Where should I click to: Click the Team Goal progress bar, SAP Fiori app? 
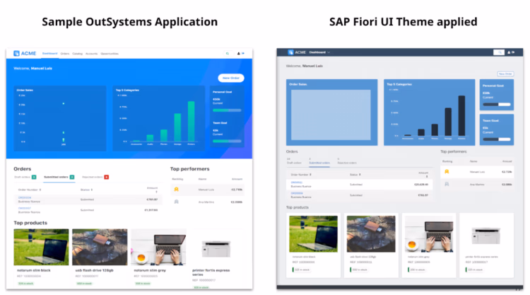tap(497, 139)
